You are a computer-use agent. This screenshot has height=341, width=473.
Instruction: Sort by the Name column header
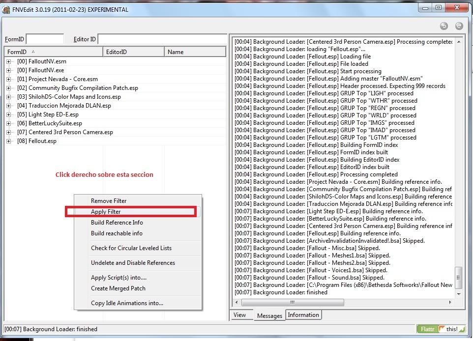195,52
